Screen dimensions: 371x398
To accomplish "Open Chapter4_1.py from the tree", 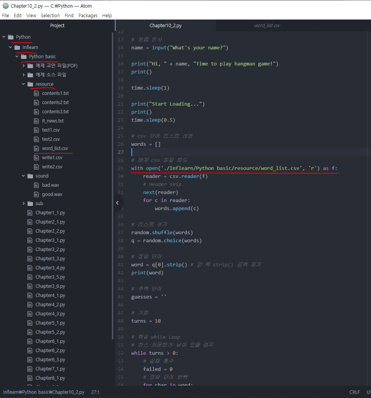I will tap(50, 295).
